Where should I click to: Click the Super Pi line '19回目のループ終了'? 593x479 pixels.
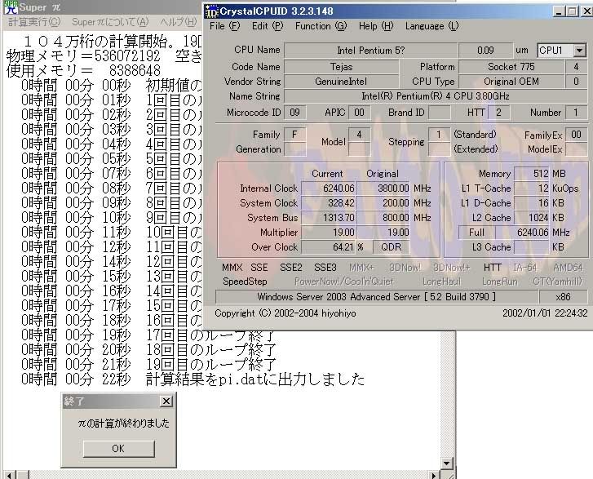coord(211,365)
